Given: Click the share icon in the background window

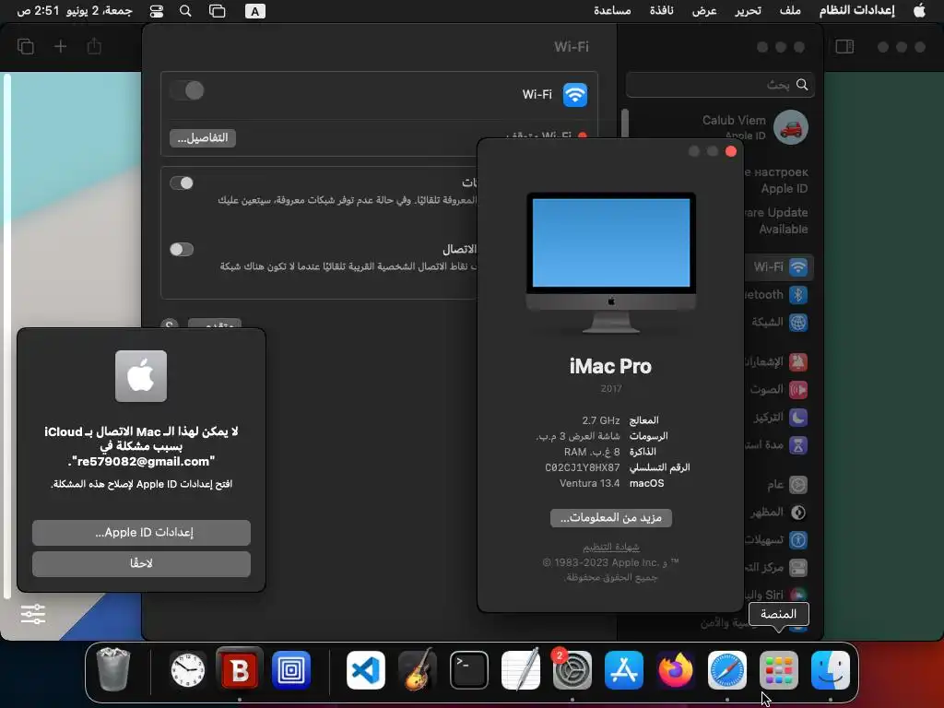Looking at the screenshot, I should (94, 46).
